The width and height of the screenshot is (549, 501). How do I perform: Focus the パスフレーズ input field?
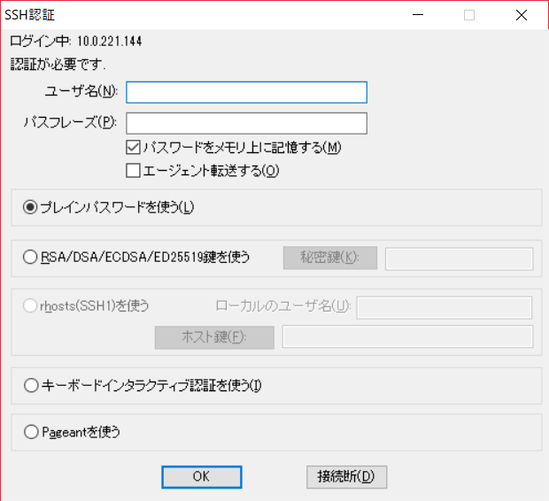(246, 122)
